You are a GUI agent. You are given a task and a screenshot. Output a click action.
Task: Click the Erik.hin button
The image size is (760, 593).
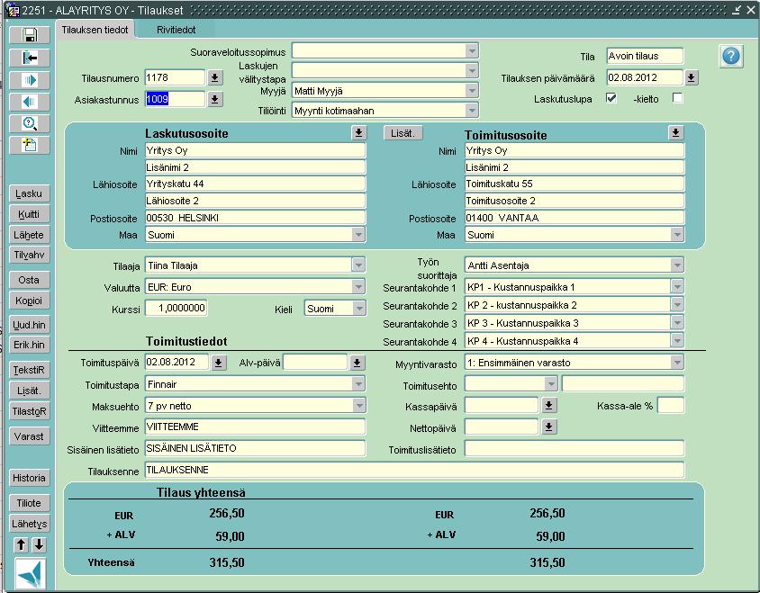coord(30,345)
